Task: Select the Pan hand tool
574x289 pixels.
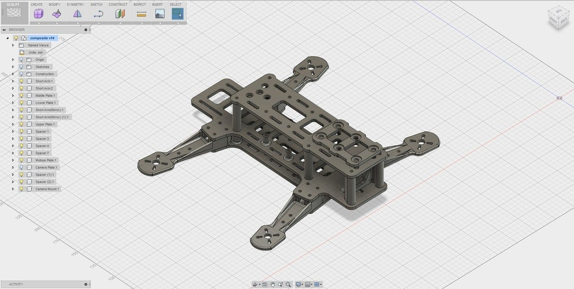Action: pos(273,285)
